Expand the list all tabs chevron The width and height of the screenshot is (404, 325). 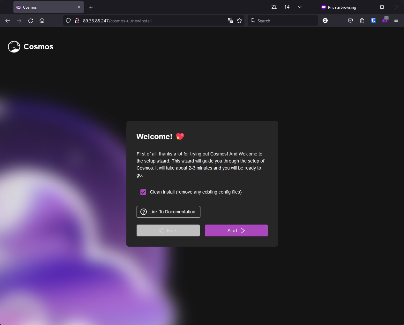pyautogui.click(x=300, y=7)
